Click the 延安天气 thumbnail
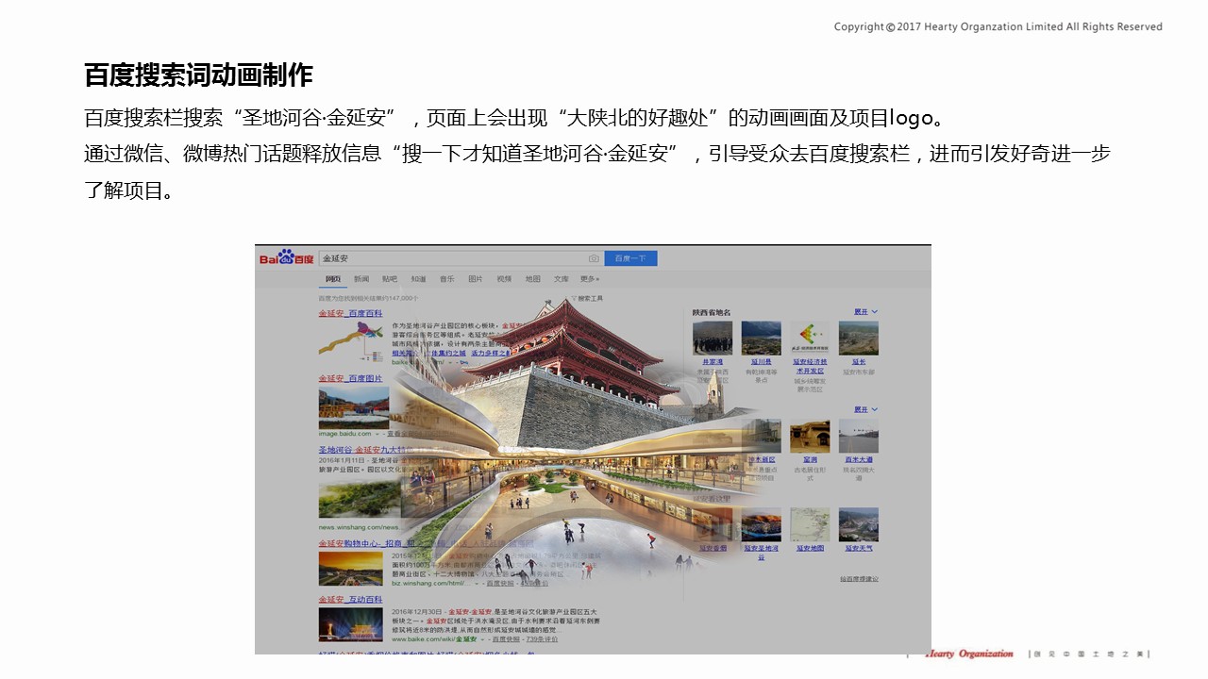 click(859, 524)
